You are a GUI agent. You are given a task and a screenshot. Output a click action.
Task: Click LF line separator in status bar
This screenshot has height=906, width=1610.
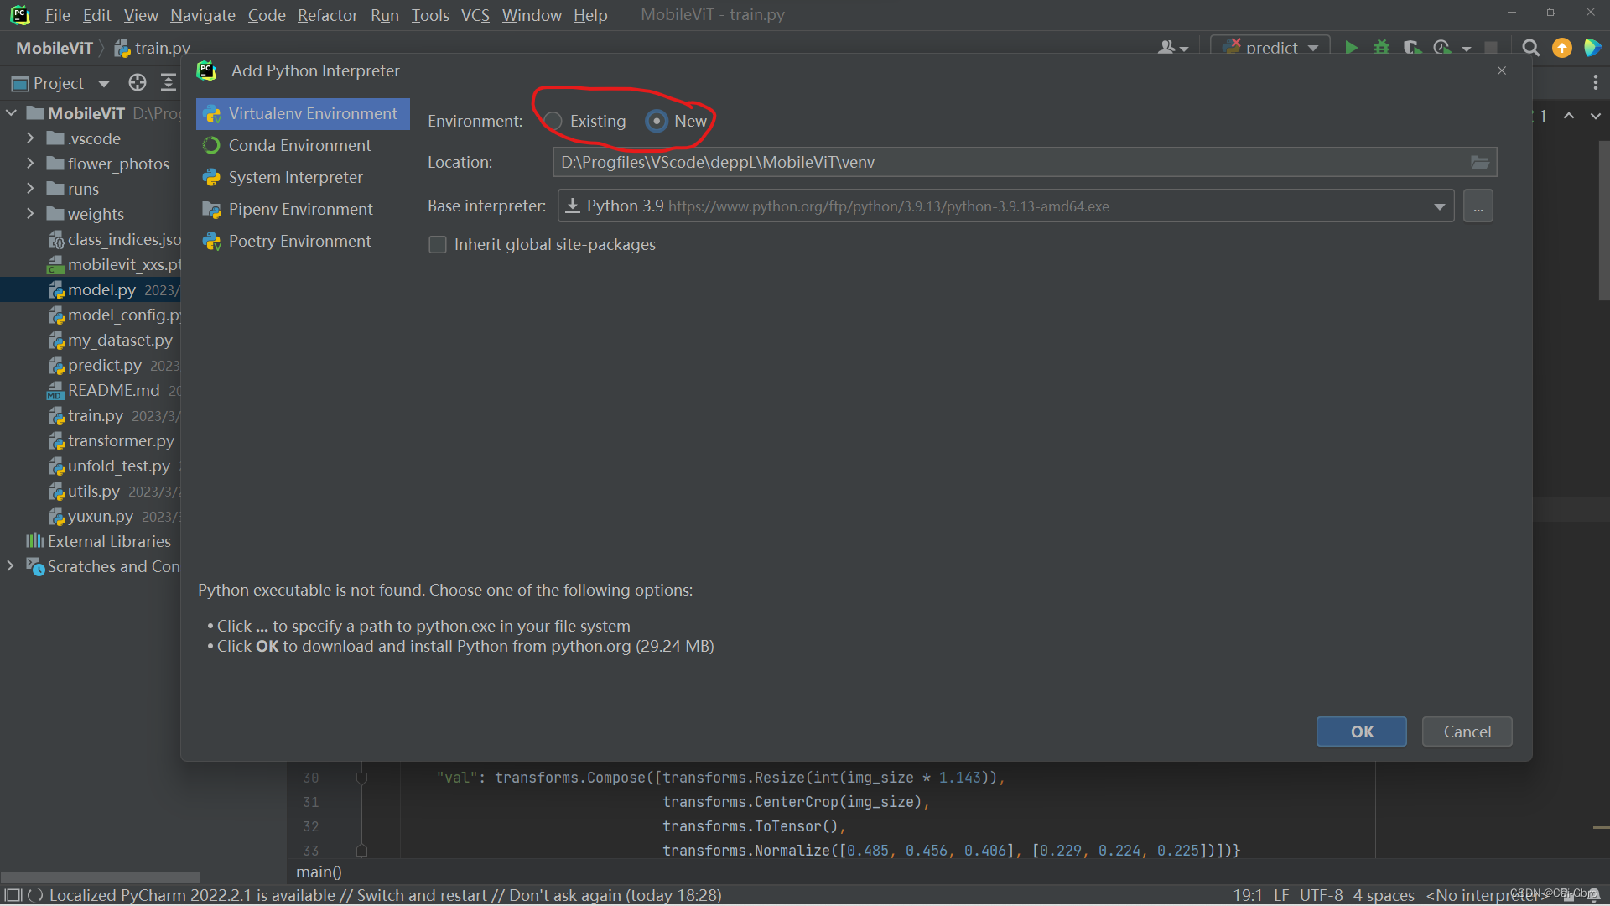(x=1281, y=895)
